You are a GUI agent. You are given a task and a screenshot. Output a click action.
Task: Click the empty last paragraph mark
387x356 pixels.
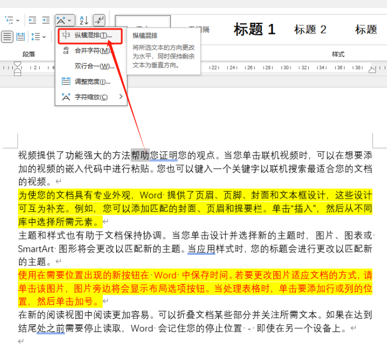click(x=21, y=341)
